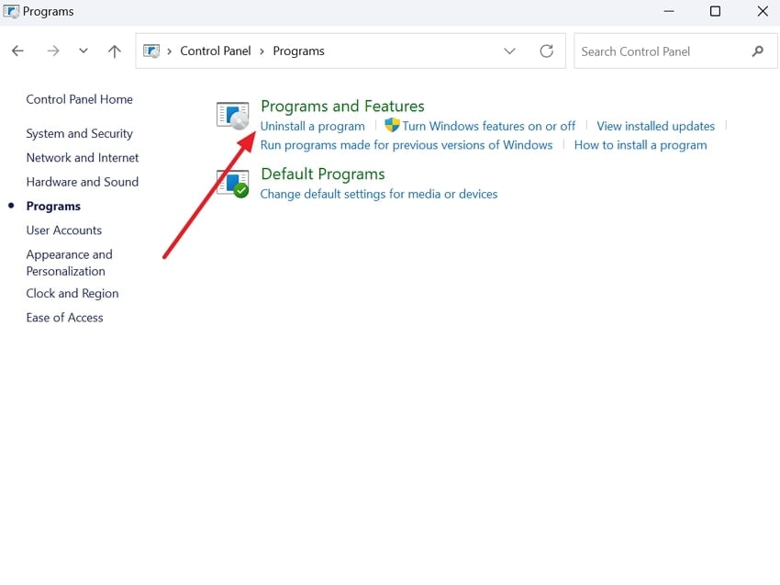Minimize the Programs window

tap(669, 11)
